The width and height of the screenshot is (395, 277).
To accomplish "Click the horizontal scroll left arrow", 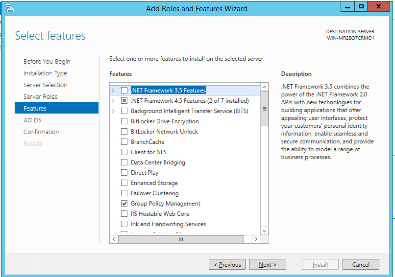I will point(114,239).
